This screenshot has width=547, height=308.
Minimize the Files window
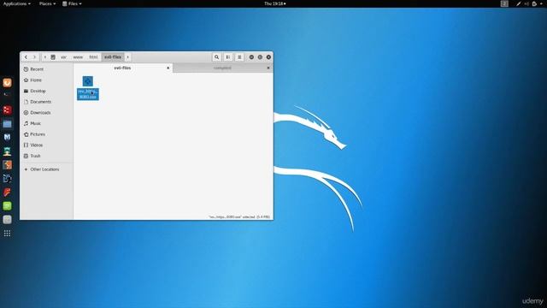click(x=251, y=57)
